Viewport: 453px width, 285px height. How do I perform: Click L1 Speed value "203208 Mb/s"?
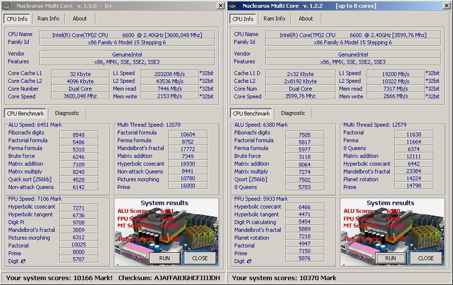click(170, 74)
